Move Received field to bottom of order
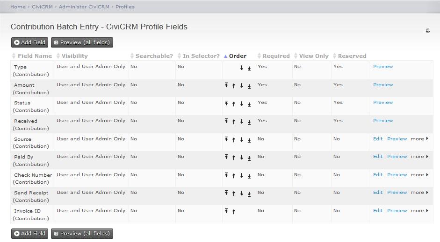This screenshot has width=440, height=242. 249,122
